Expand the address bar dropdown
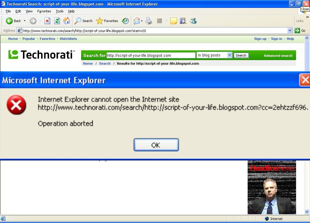 point(290,31)
